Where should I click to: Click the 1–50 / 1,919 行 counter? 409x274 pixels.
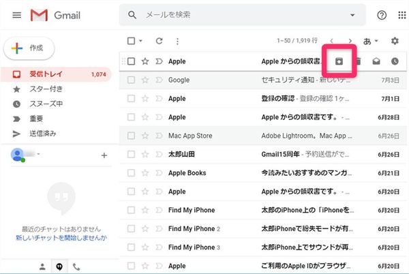click(297, 41)
